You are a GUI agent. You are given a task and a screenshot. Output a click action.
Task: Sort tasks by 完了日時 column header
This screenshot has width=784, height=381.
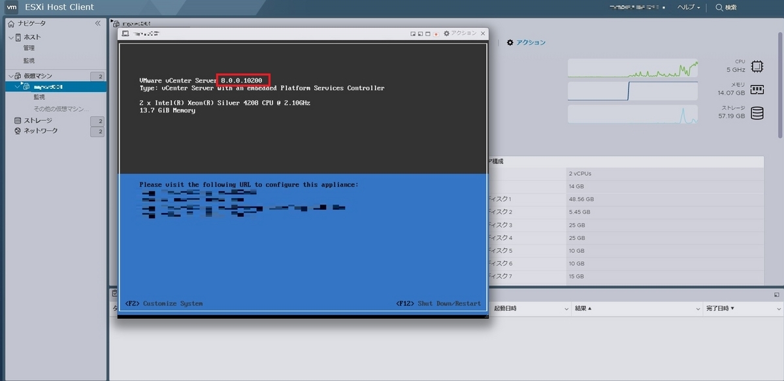720,308
